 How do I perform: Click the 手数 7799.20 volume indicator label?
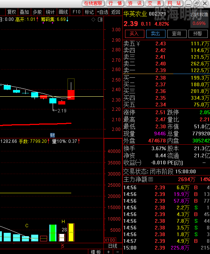34,141
